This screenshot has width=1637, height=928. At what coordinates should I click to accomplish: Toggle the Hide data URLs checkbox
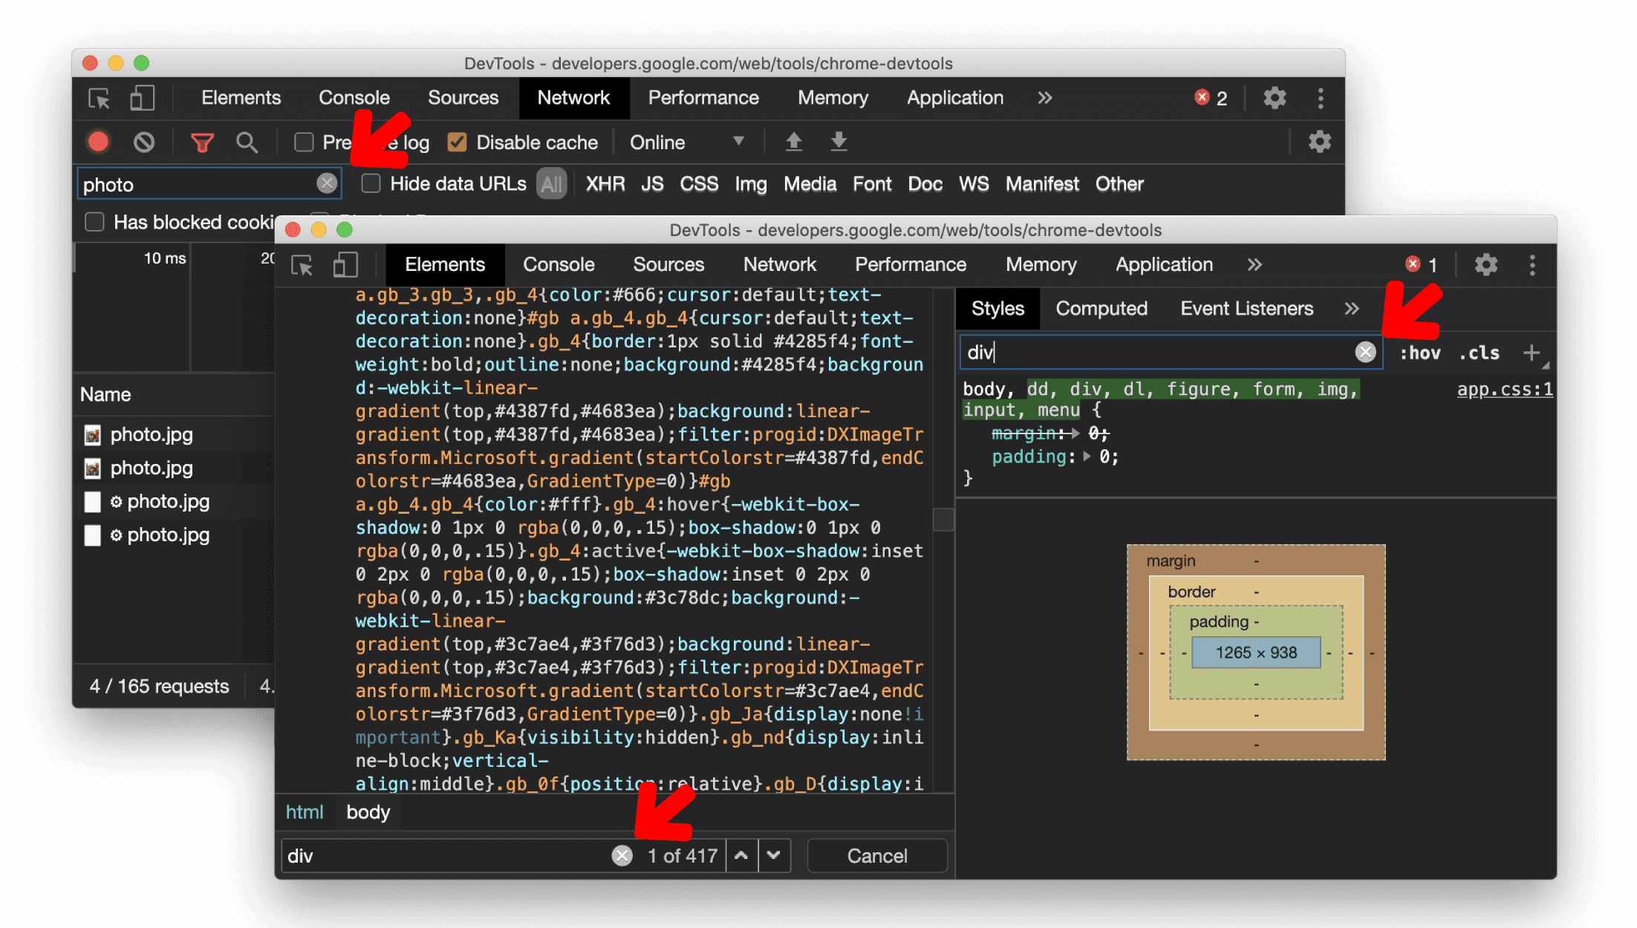point(371,184)
